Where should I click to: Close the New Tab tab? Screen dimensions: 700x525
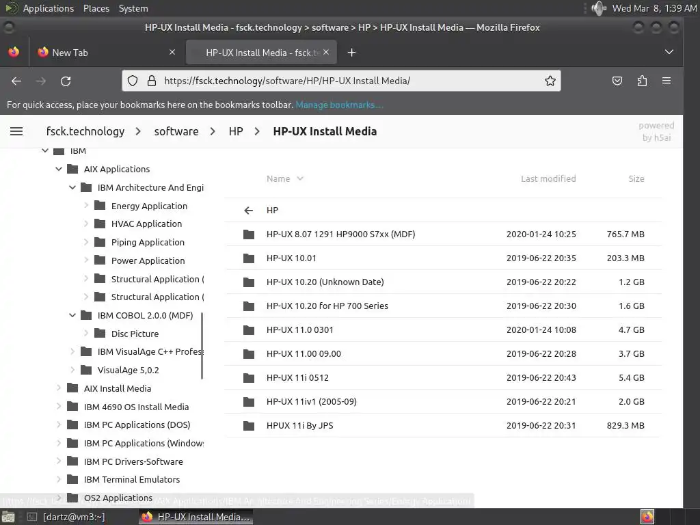point(172,52)
